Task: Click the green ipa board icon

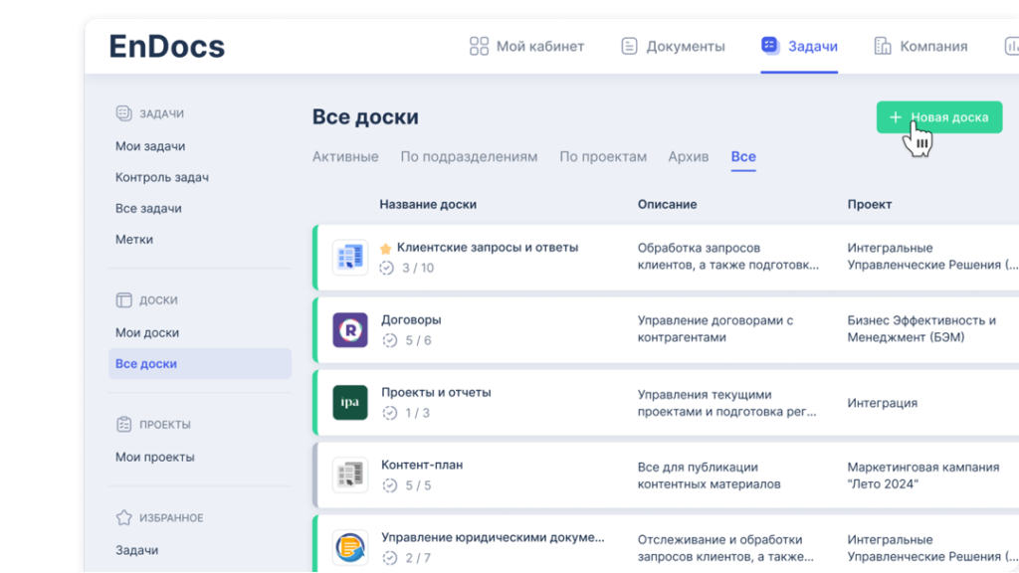Action: tap(349, 403)
